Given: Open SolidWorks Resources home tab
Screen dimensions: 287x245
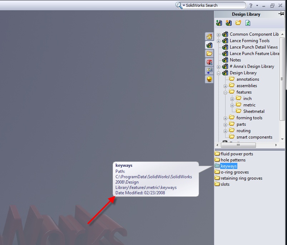Looking at the screenshot, I should pos(209,36).
